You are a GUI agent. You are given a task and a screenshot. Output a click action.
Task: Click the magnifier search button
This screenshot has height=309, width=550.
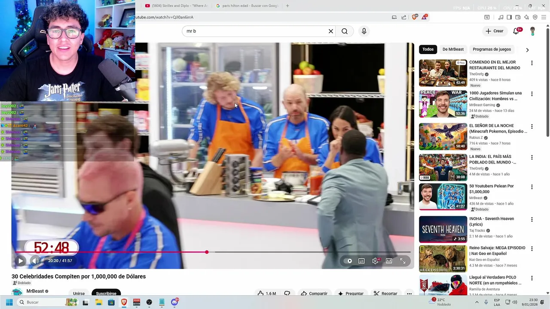point(345,31)
